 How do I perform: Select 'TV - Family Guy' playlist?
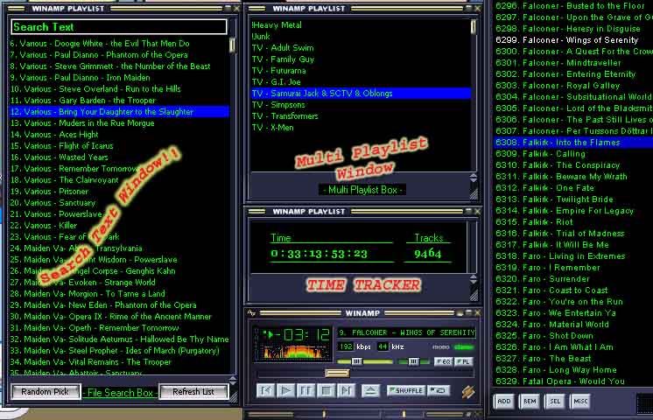point(361,59)
